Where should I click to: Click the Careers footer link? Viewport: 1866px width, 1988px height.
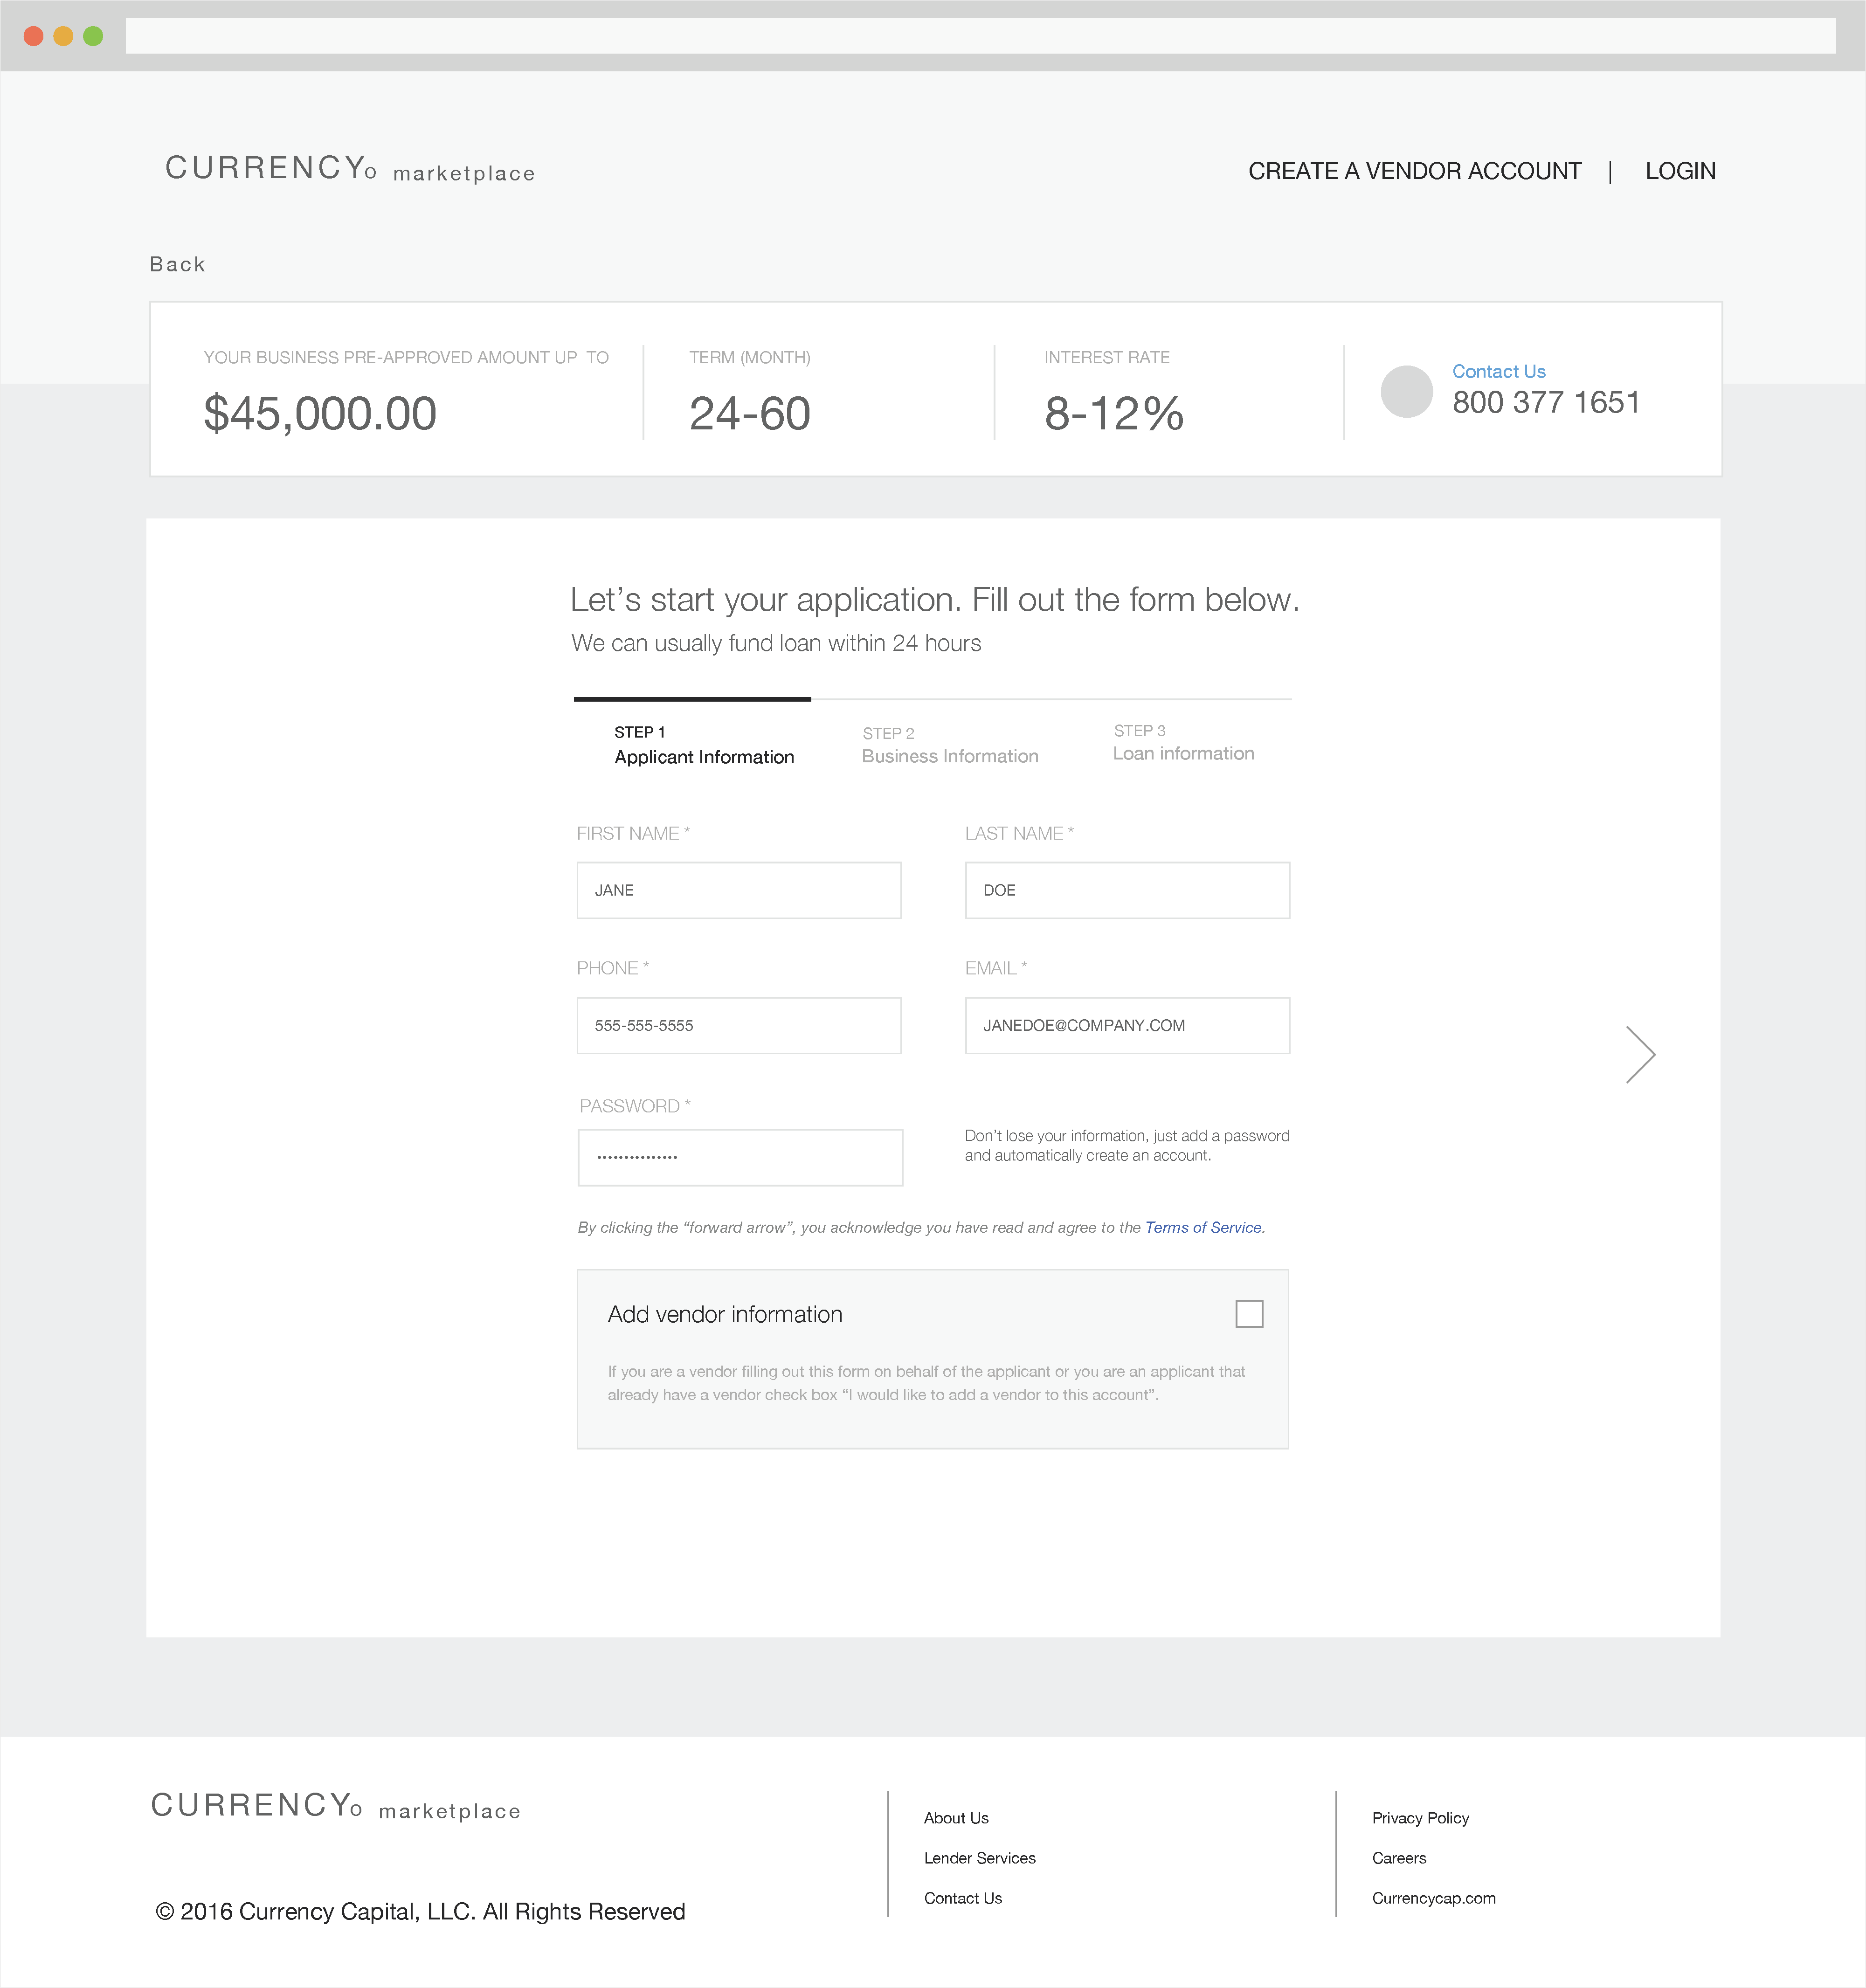coord(1398,1857)
